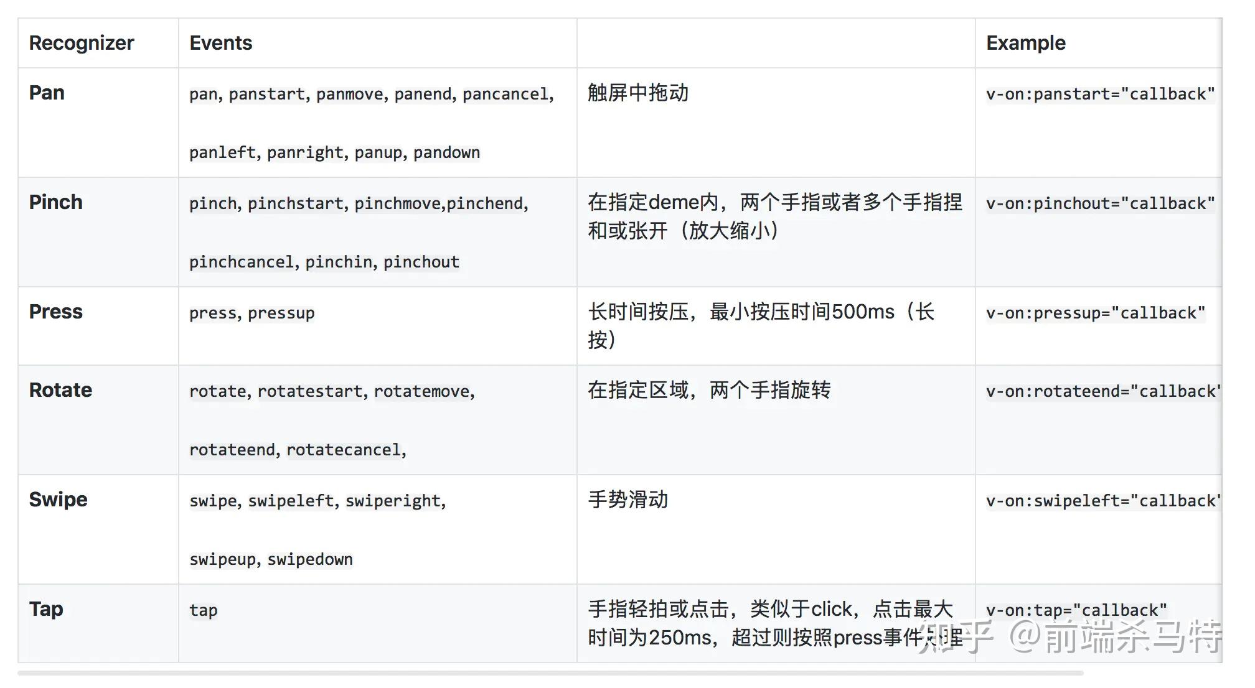This screenshot has height=688, width=1255.
Task: Click the 'Recognizer' column header
Action: point(82,42)
